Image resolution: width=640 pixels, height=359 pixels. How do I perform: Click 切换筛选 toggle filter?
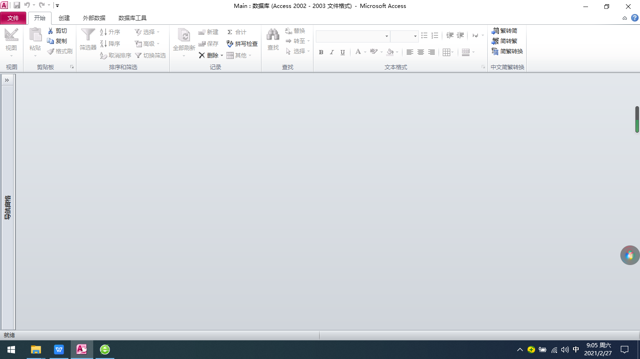pos(150,56)
